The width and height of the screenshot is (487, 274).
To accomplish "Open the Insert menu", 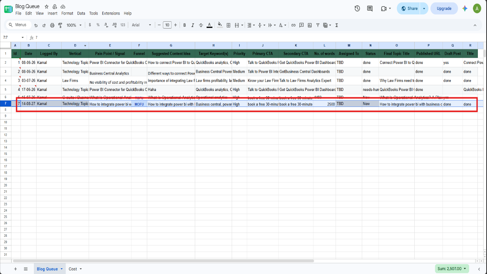I will pos(53,13).
